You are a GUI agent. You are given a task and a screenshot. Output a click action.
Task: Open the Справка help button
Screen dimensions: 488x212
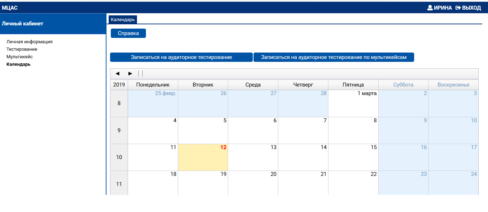(128, 33)
